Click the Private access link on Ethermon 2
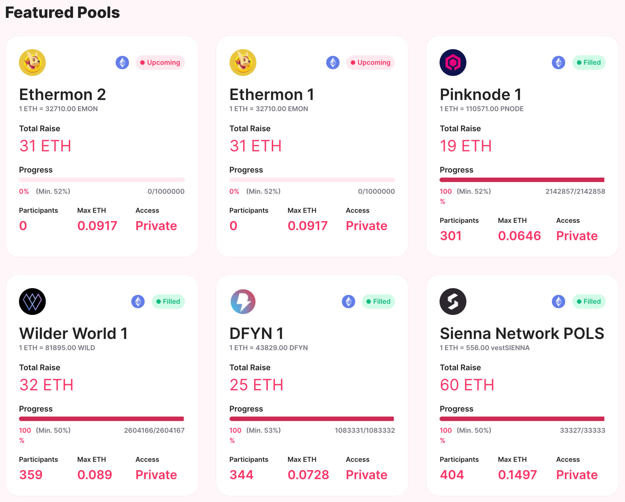 (156, 226)
